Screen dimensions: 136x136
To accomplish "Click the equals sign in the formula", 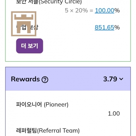I will pos(91,11).
